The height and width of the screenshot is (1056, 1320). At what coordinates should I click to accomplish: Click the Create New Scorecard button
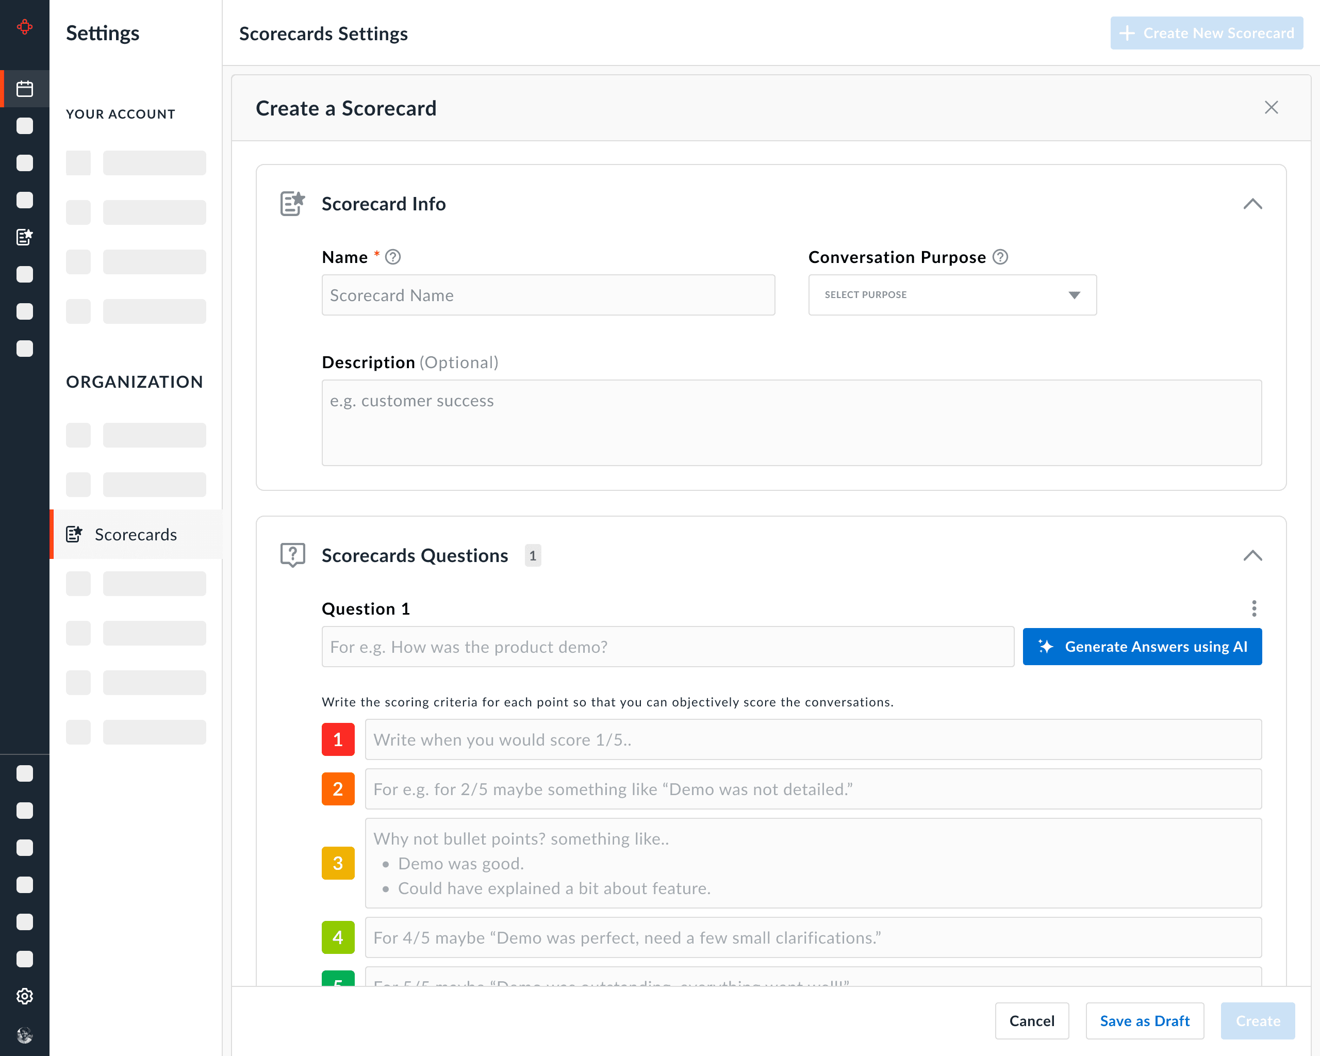(1206, 33)
